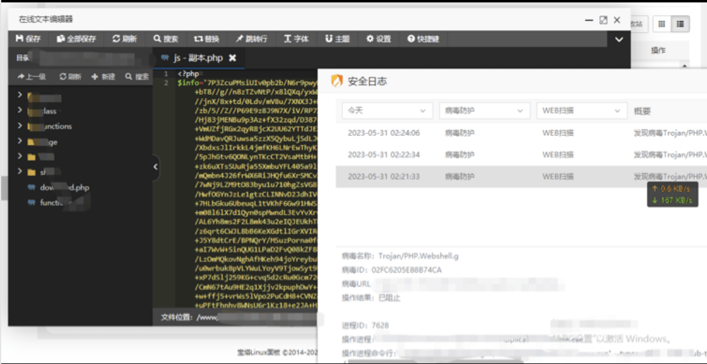The height and width of the screenshot is (364, 707).
Task: Click the 安全日志 shield icon
Action: click(x=337, y=81)
